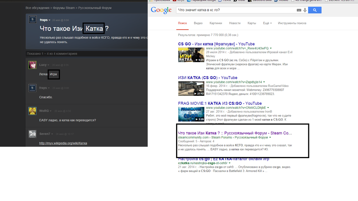Image resolution: width=358 pixels, height=201 pixels.
Task: Click the blue Google search button
Action: [315, 10]
